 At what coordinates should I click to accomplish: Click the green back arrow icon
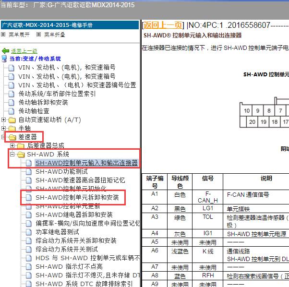coord(6,51)
